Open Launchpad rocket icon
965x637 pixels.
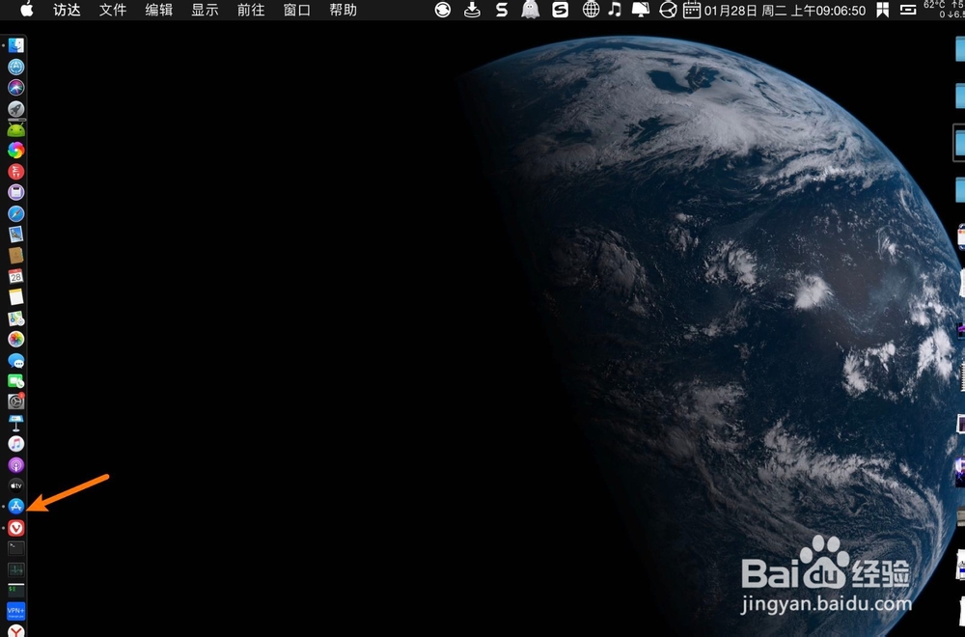pyautogui.click(x=16, y=108)
